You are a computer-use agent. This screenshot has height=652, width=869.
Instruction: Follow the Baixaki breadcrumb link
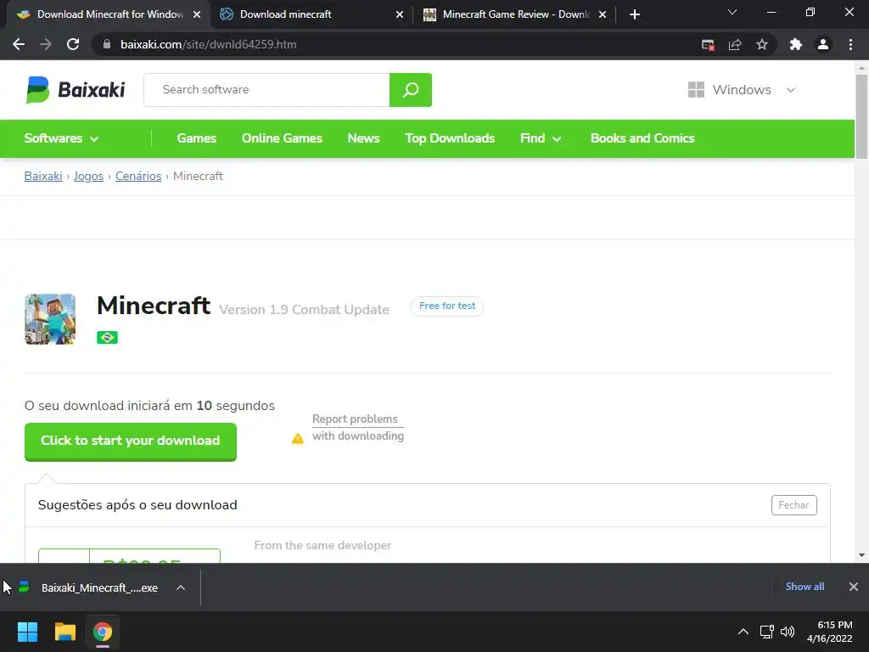tap(43, 177)
